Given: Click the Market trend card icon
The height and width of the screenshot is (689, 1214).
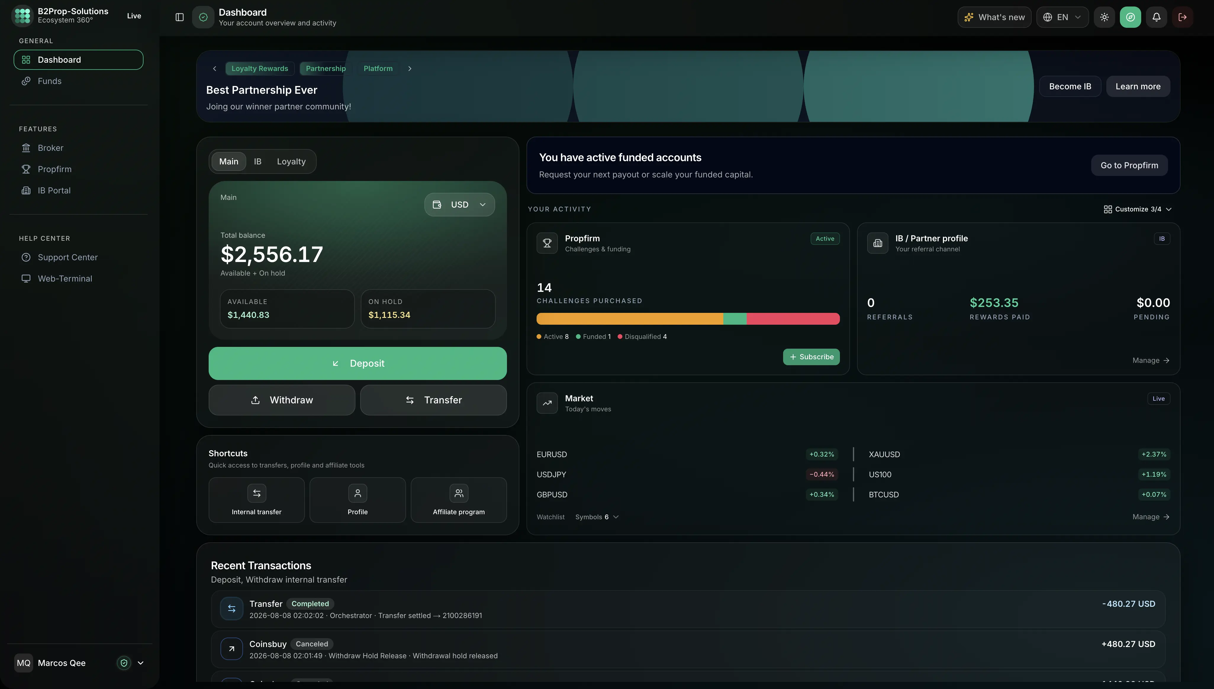Looking at the screenshot, I should [x=547, y=403].
